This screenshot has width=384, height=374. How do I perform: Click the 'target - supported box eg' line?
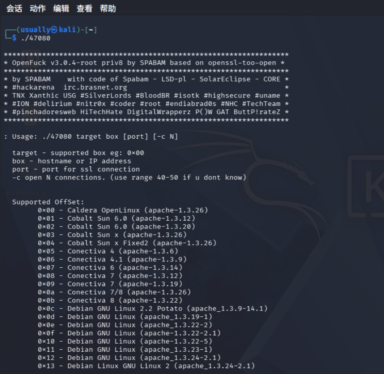78,153
